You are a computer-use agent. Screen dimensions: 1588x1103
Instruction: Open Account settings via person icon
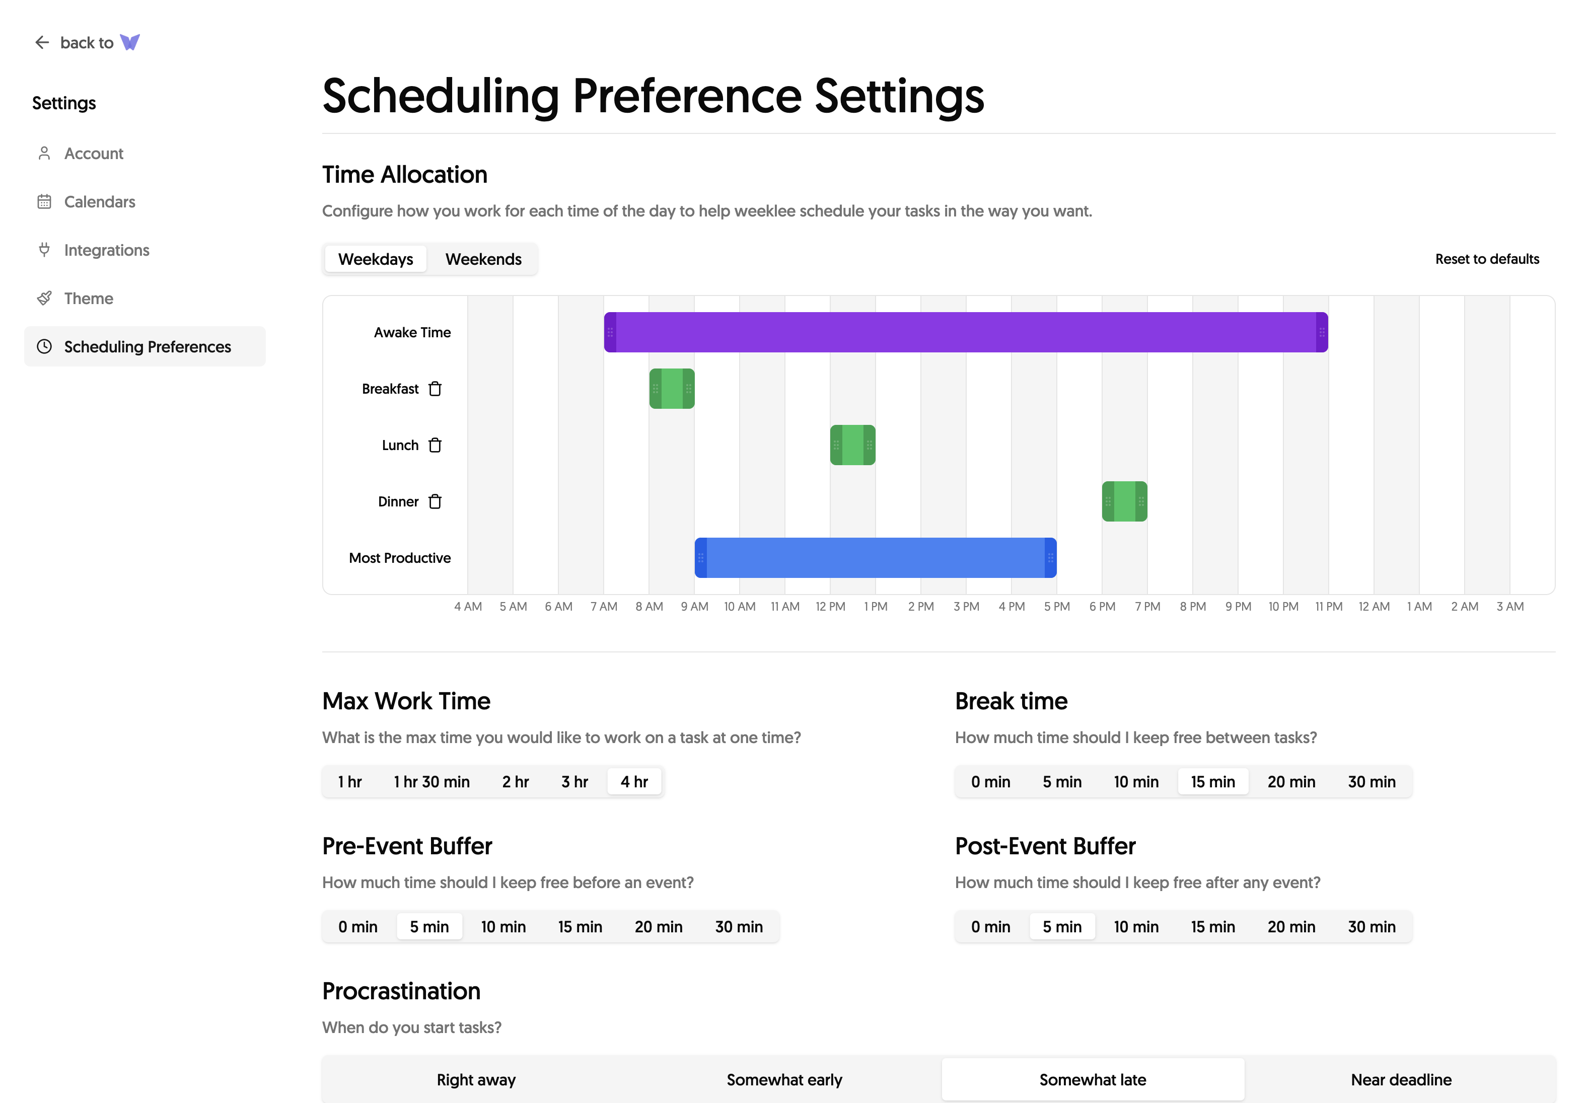(44, 154)
